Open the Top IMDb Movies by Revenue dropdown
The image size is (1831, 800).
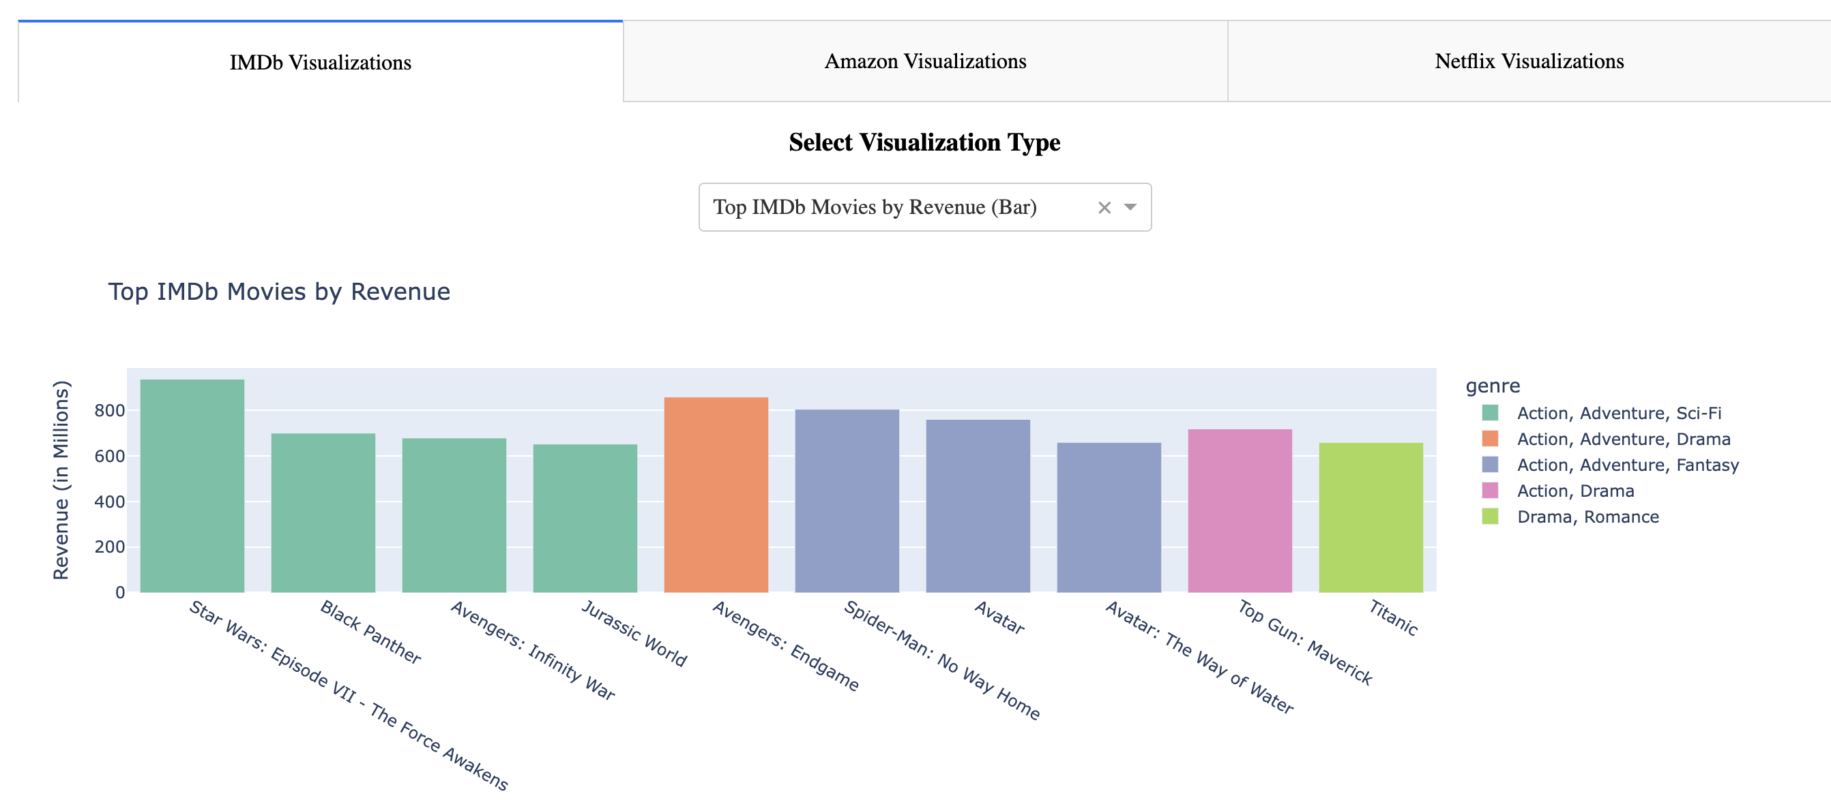(925, 207)
